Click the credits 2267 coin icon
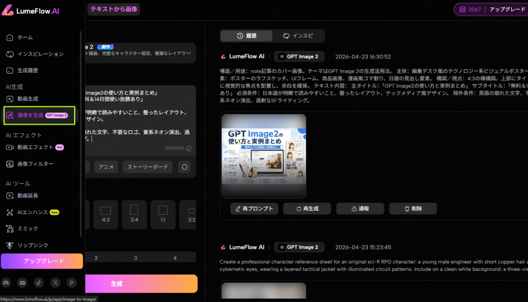The width and height of the screenshot is (528, 302). click(x=463, y=9)
